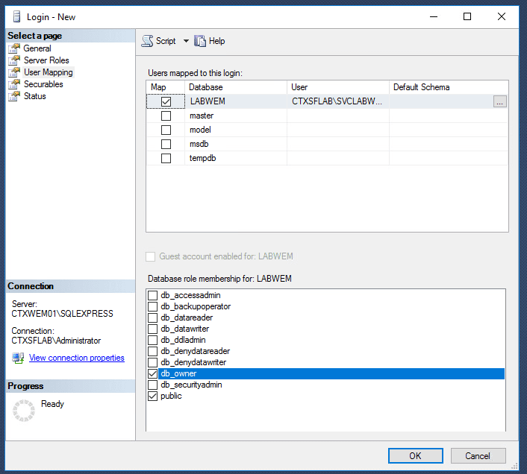Open View connection properties link
Viewport: 527px width, 474px height.
[77, 358]
